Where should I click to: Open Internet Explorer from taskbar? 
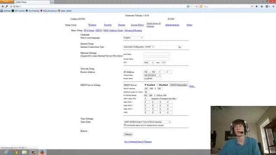pyautogui.click(x=6, y=152)
